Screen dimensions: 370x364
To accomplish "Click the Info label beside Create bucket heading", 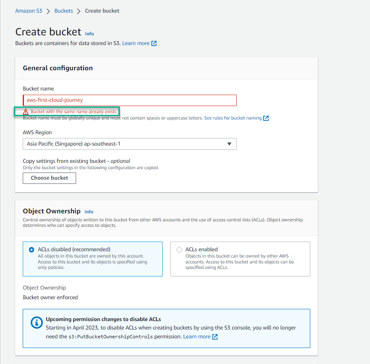I will coord(89,34).
